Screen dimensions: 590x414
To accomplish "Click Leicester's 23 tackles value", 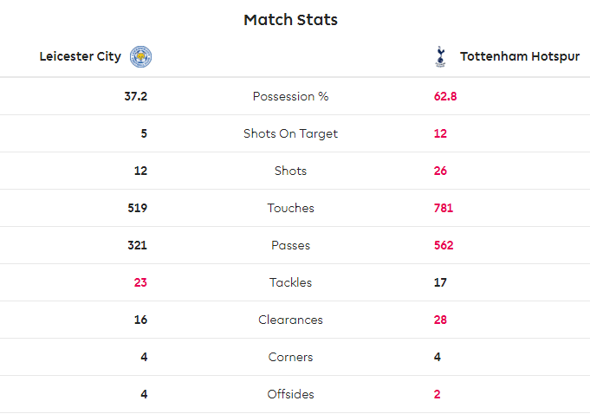I will coord(140,282).
